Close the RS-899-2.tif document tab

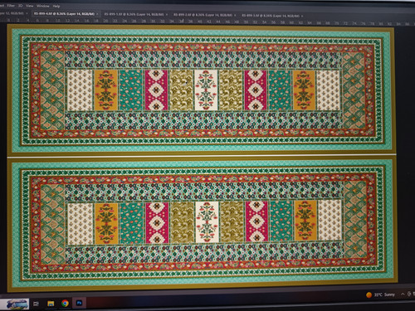click(x=235, y=15)
